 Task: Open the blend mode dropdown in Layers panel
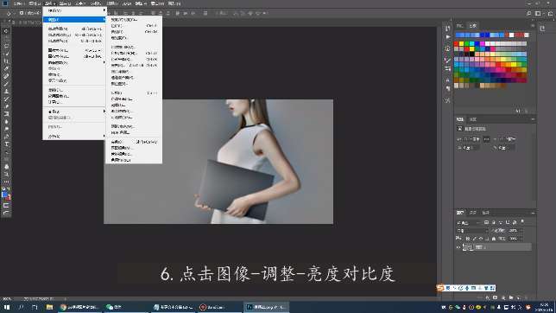tap(472, 231)
